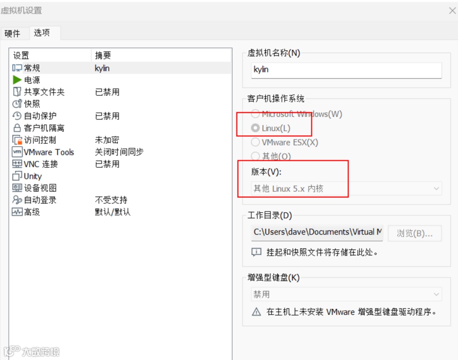Image resolution: width=458 pixels, height=360 pixels.
Task: Click the 高级 waveform icon
Action: pyautogui.click(x=17, y=212)
